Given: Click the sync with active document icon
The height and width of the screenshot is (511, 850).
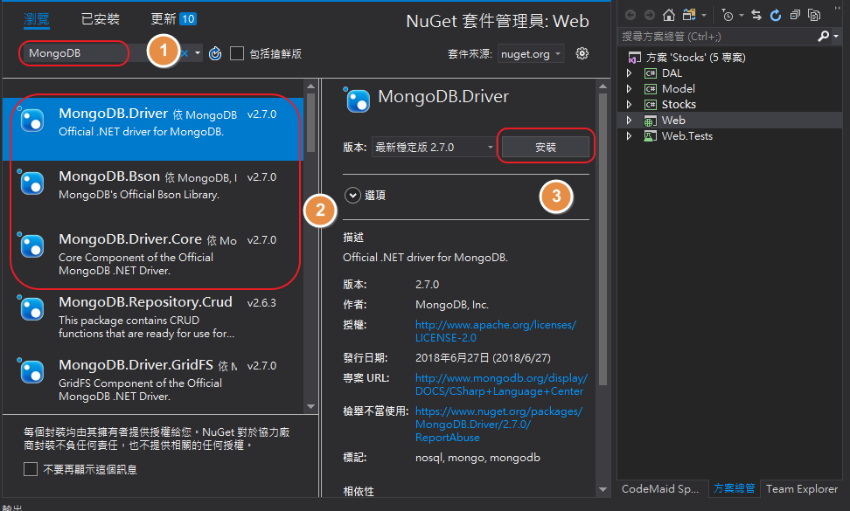Looking at the screenshot, I should (x=756, y=15).
